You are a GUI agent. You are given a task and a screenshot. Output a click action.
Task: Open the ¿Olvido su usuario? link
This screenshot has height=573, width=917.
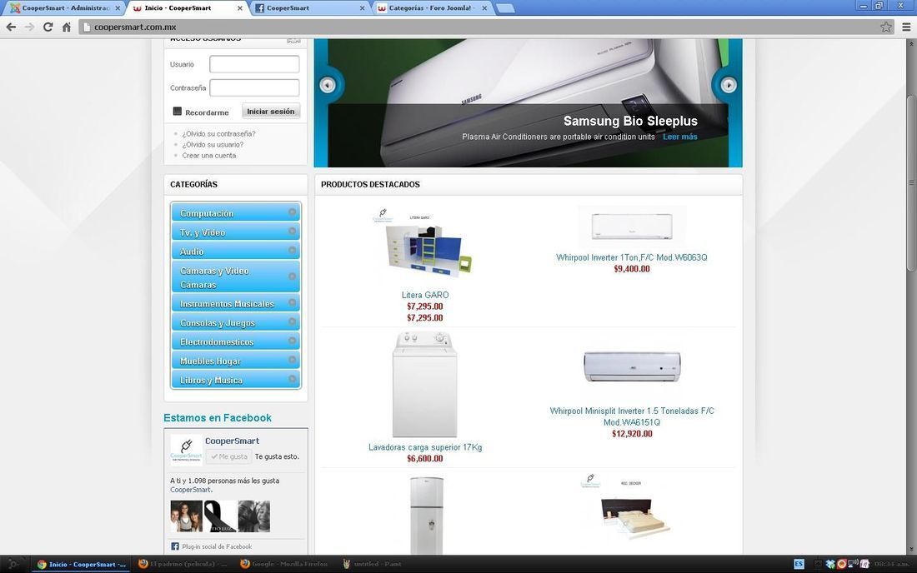(213, 145)
